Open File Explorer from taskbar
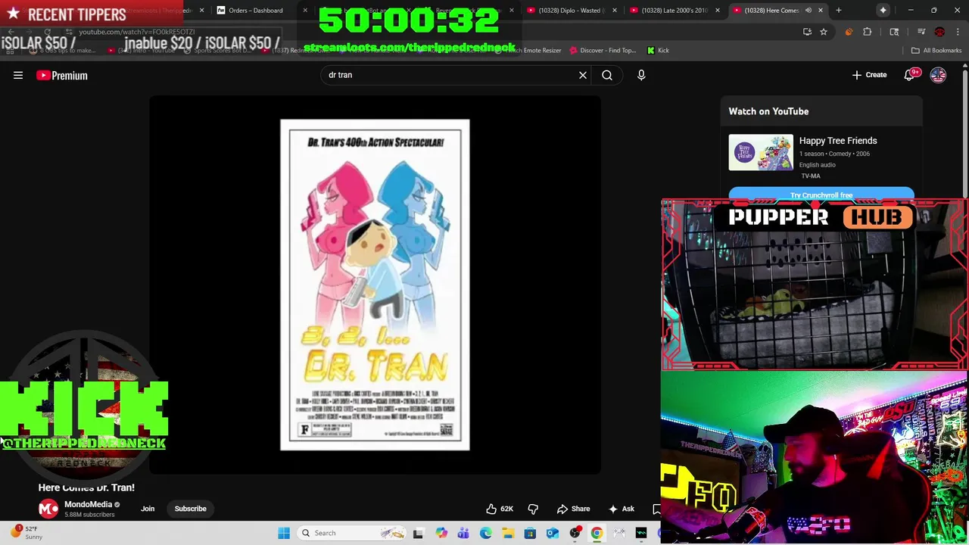 click(508, 533)
